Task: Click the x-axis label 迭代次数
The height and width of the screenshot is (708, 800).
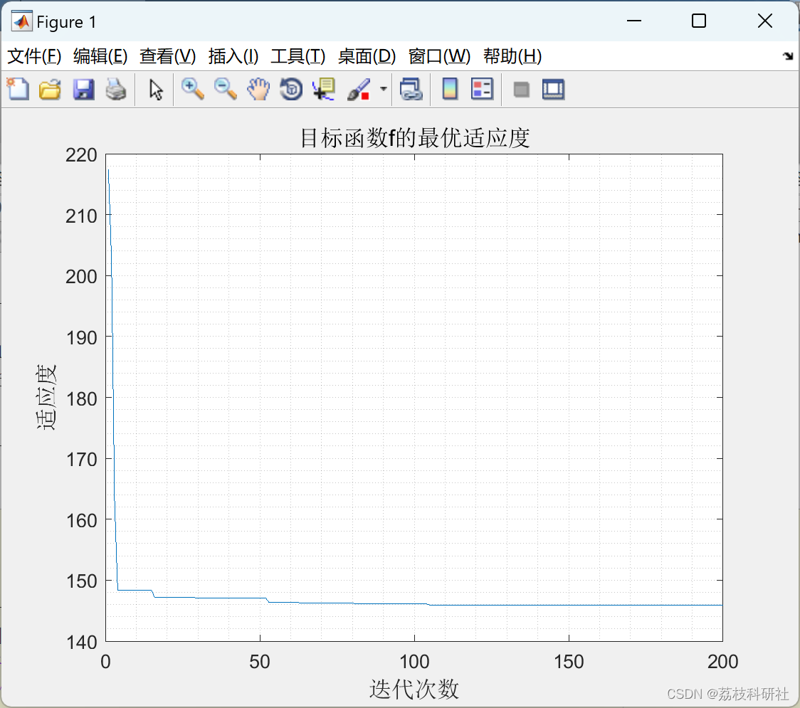Action: (x=414, y=689)
